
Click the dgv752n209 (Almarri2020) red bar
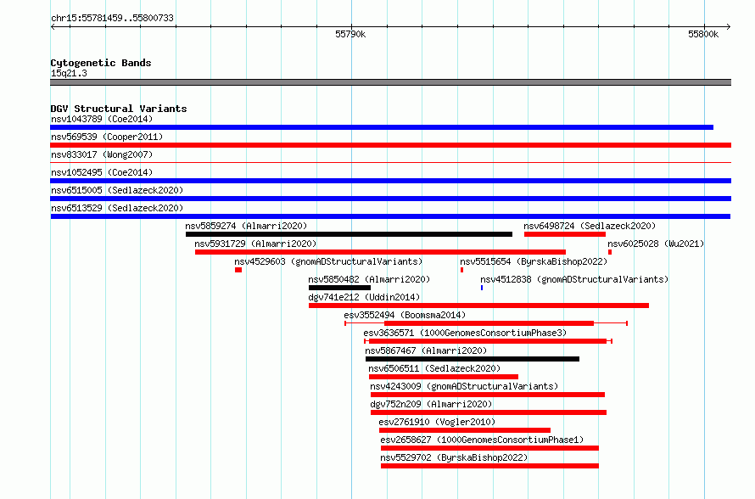point(489,412)
